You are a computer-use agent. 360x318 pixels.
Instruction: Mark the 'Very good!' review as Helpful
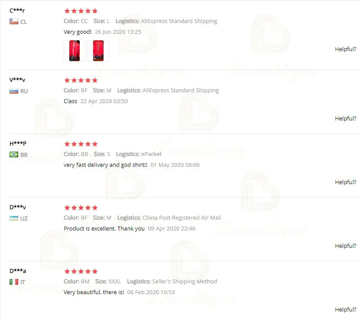pos(346,49)
